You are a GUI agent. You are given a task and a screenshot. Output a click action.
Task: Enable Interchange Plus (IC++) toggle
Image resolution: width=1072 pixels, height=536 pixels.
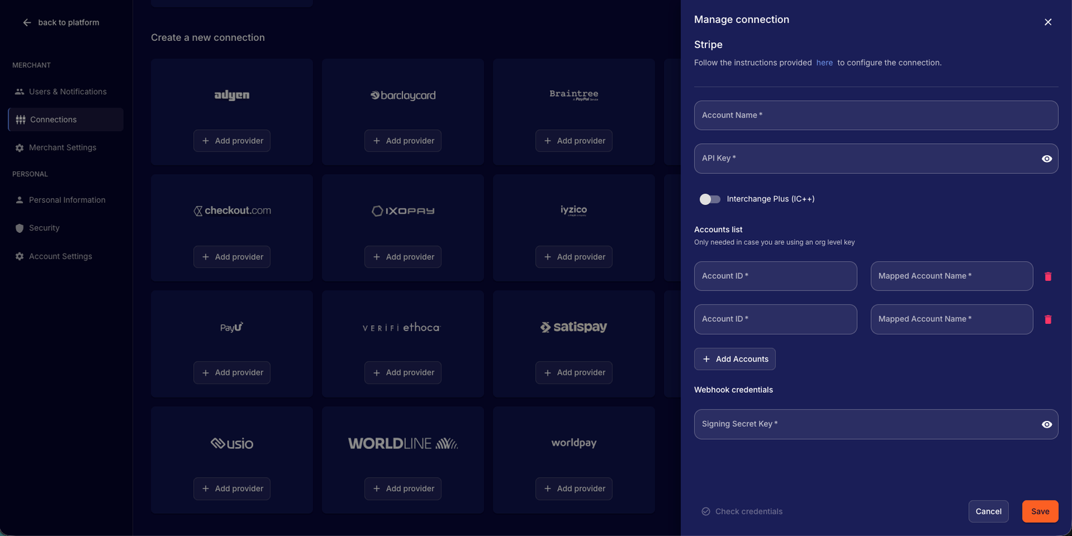click(x=710, y=199)
